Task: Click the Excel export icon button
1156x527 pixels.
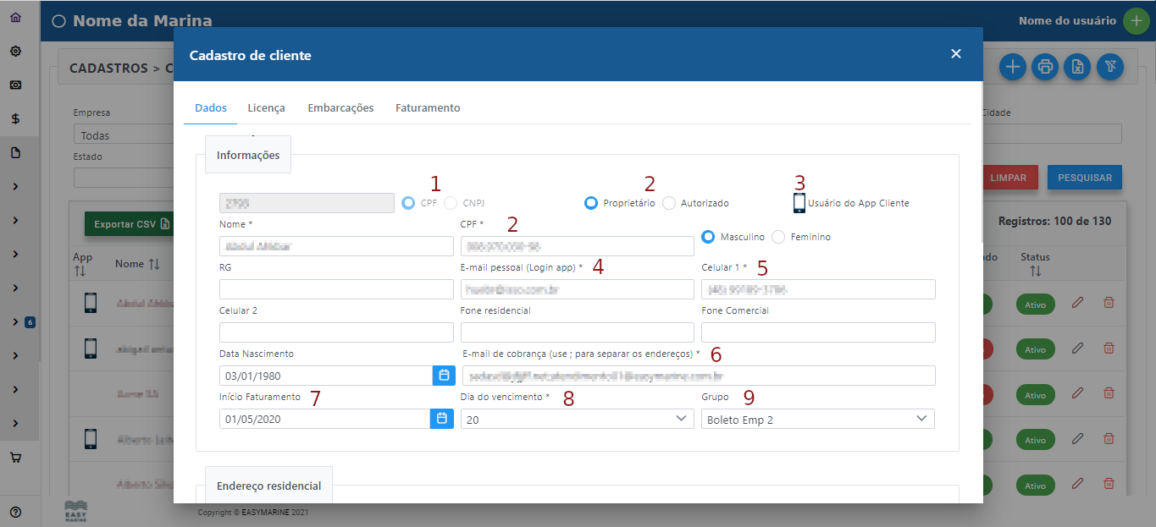Action: pyautogui.click(x=1077, y=67)
